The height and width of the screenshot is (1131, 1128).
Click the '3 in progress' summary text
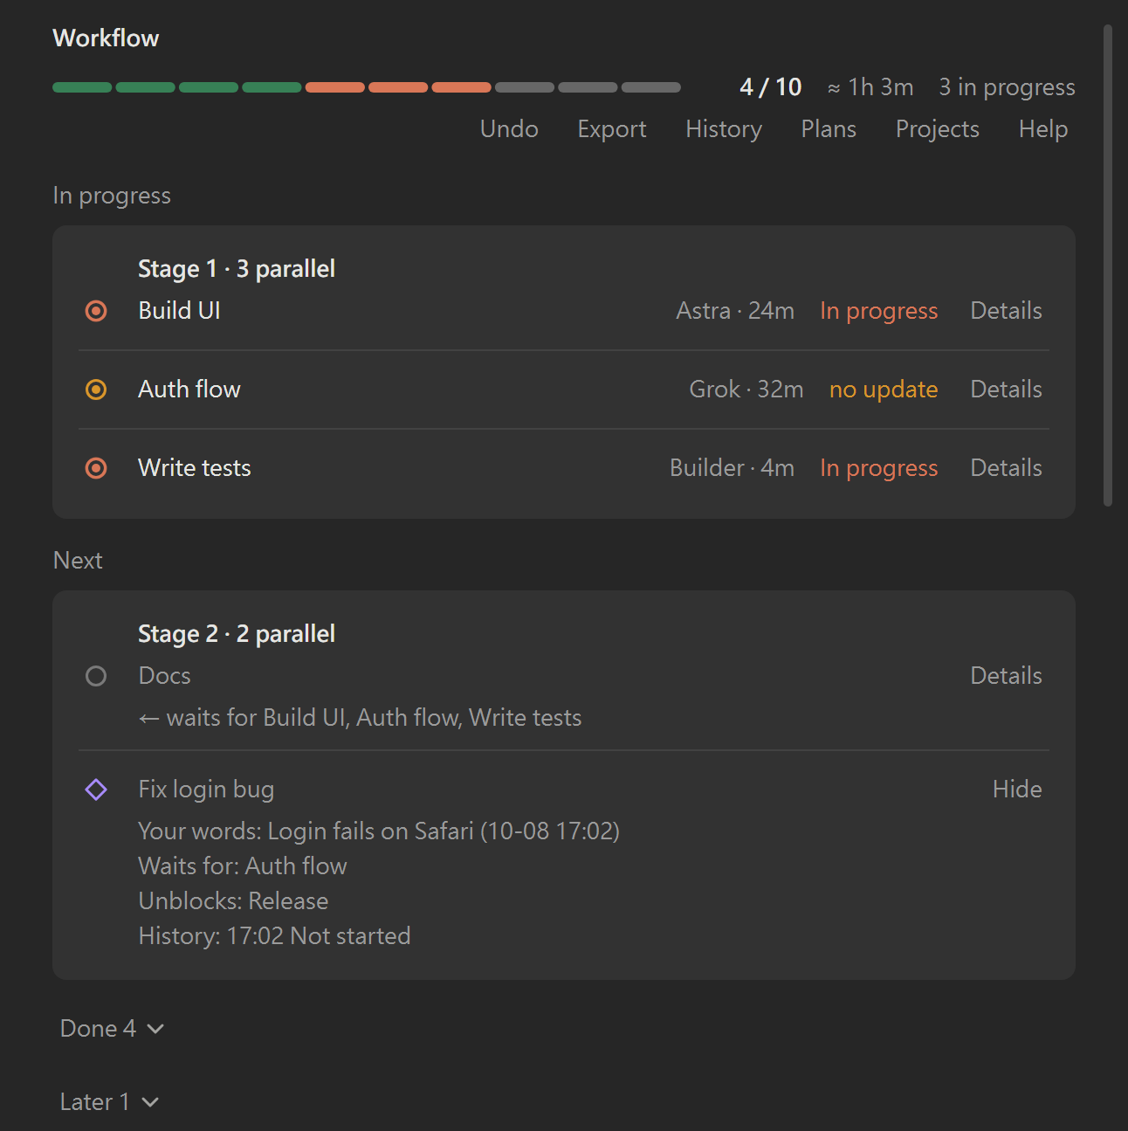click(x=1007, y=87)
